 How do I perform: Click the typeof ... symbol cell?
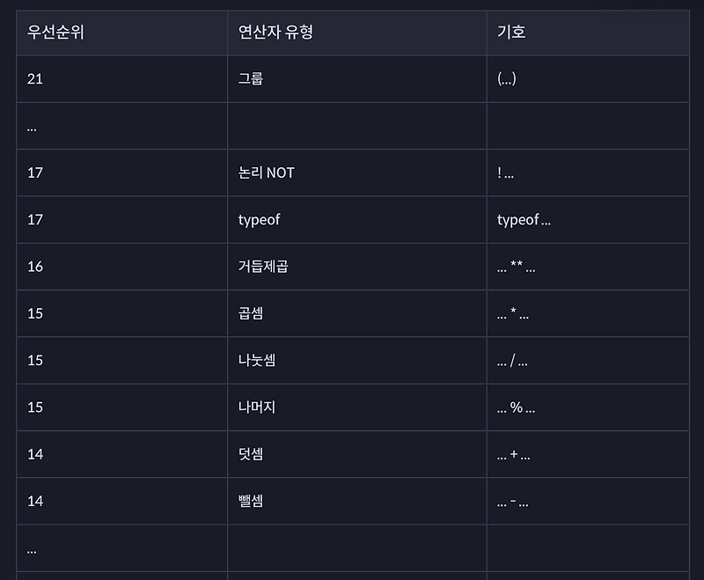coord(588,220)
